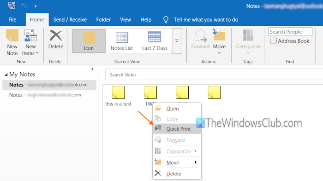Create a New Note from ribbon
The width and height of the screenshot is (323, 181).
click(x=12, y=42)
